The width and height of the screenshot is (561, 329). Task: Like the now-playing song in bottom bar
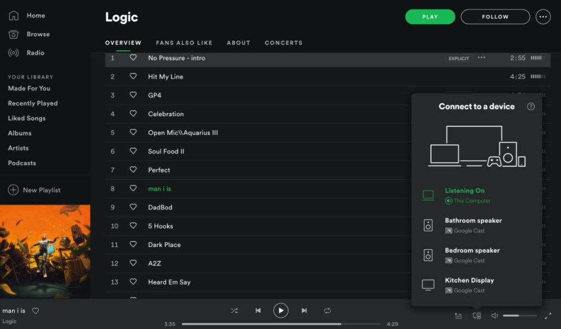[x=36, y=311]
